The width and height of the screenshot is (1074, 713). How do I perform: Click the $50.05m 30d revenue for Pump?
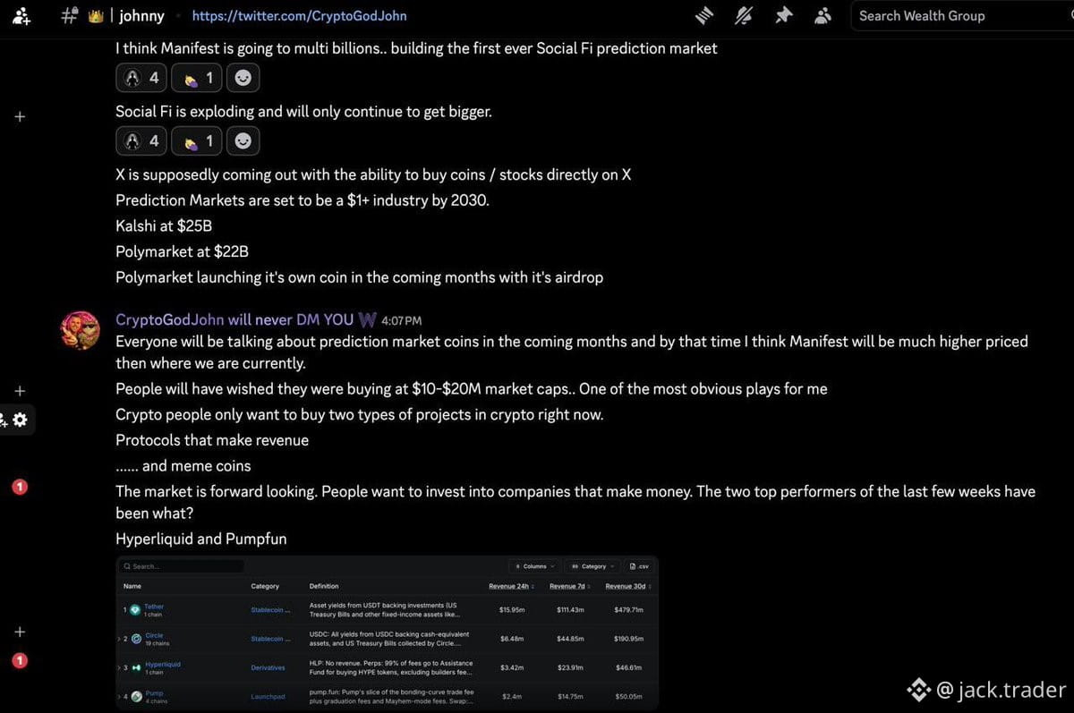[x=629, y=696]
